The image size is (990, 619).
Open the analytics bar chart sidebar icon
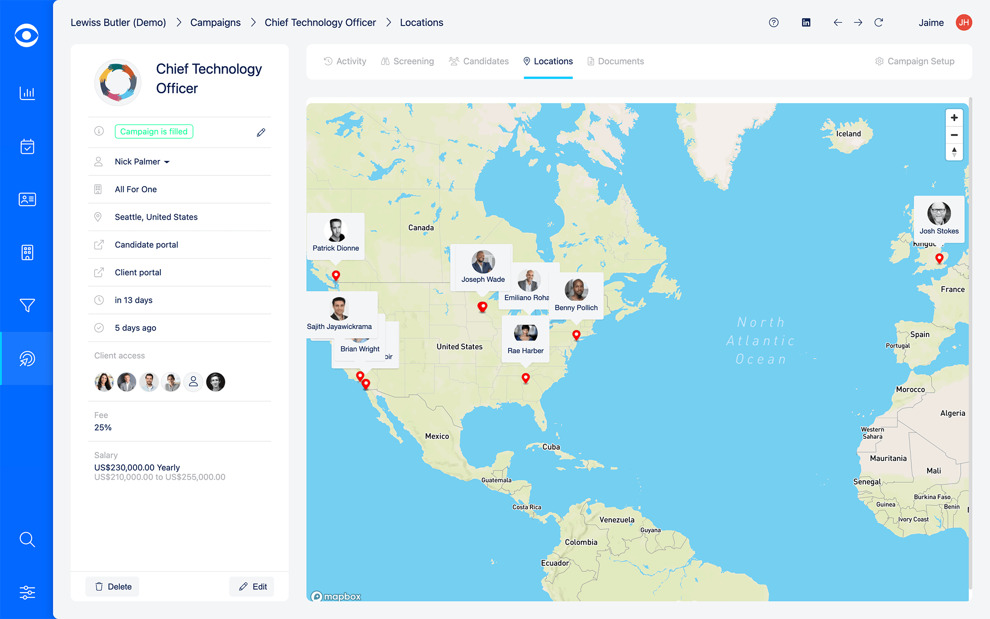click(27, 93)
